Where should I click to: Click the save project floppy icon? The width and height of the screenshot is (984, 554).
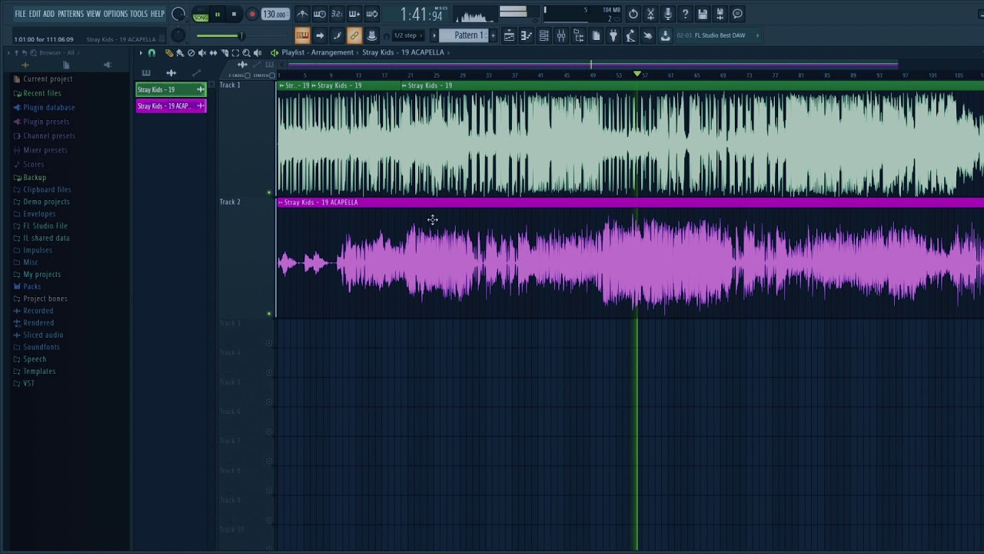(703, 14)
